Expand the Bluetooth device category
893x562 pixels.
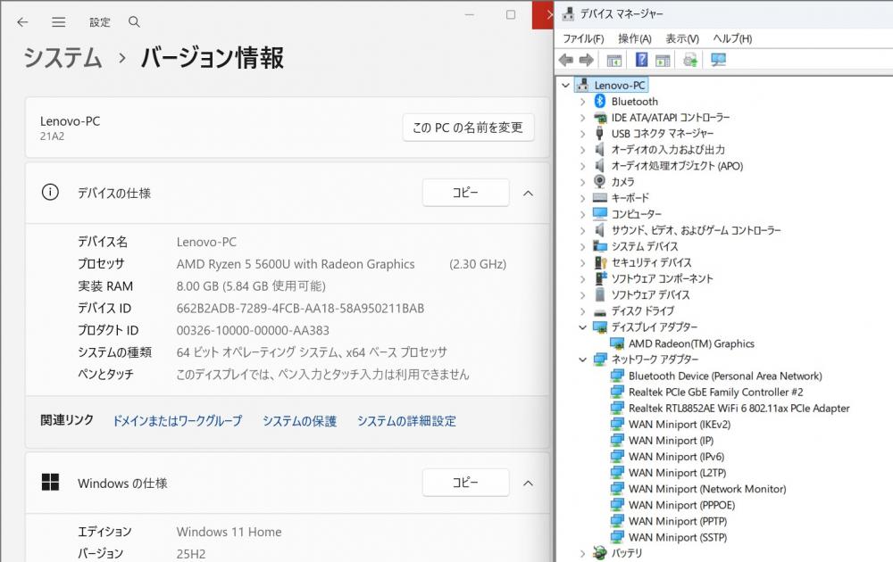583,102
